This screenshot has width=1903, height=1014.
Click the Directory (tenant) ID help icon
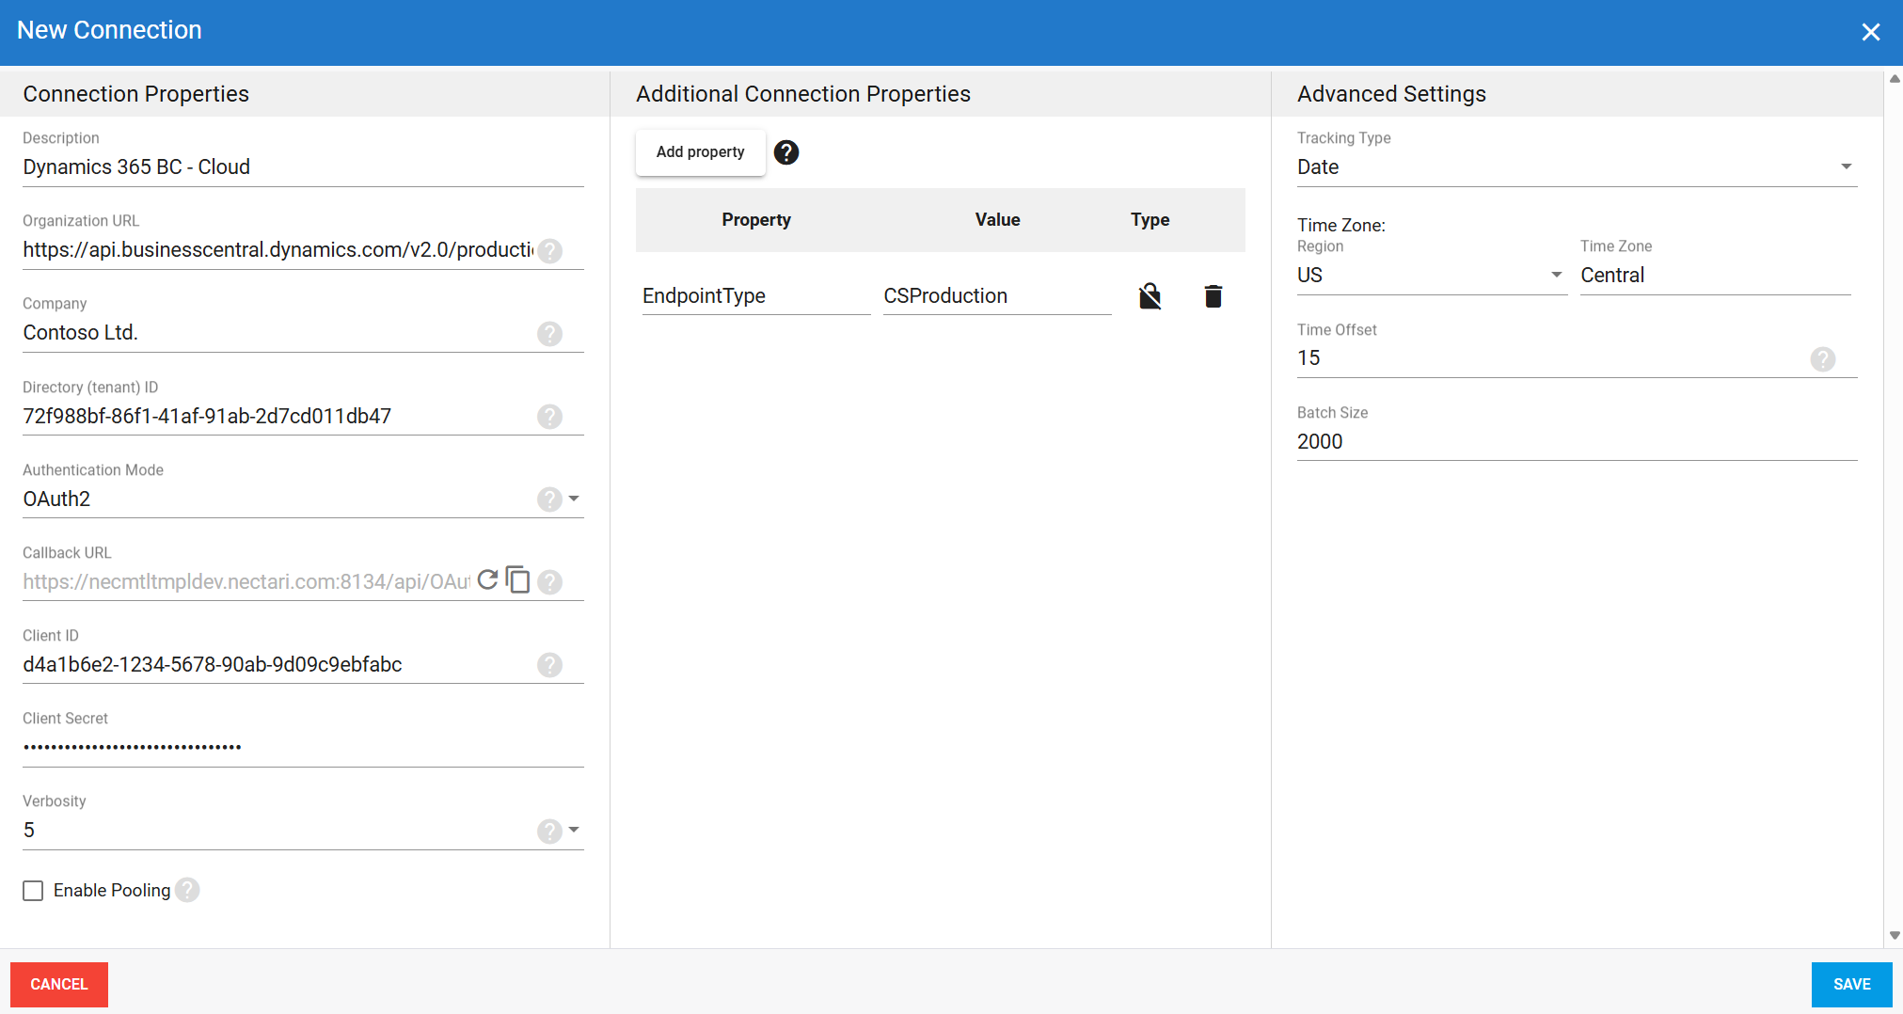pos(550,417)
